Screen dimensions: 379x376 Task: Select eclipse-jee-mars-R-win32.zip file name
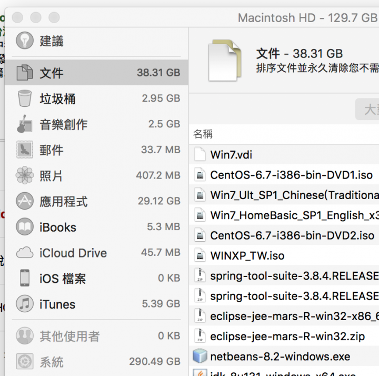(x=287, y=337)
